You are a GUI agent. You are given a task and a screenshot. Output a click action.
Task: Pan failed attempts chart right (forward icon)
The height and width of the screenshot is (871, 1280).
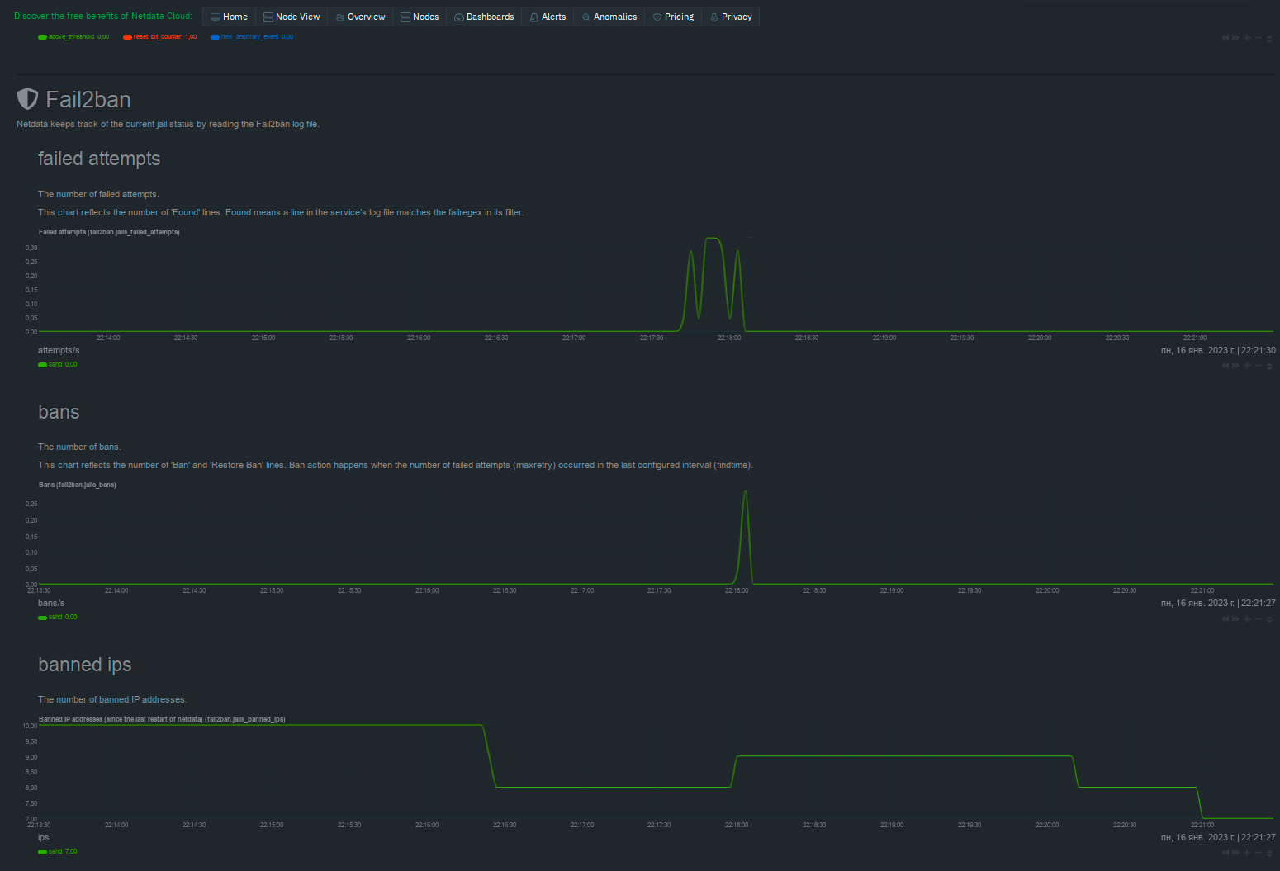(1235, 366)
